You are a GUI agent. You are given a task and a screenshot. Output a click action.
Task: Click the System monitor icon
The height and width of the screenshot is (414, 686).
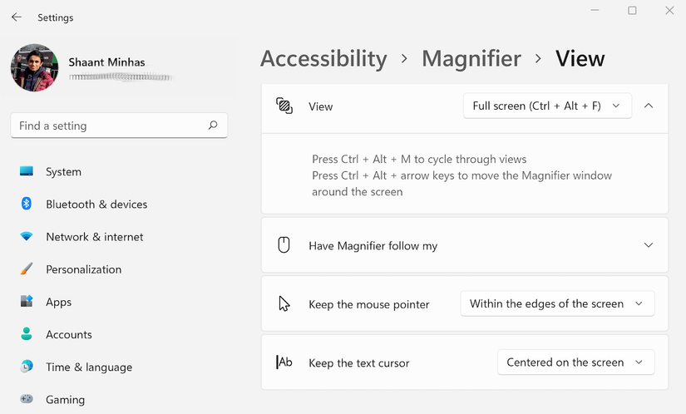point(27,171)
